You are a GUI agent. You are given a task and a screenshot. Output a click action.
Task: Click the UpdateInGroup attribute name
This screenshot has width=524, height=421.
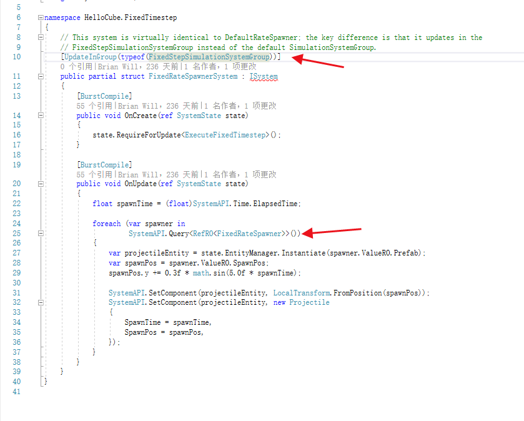coord(90,57)
